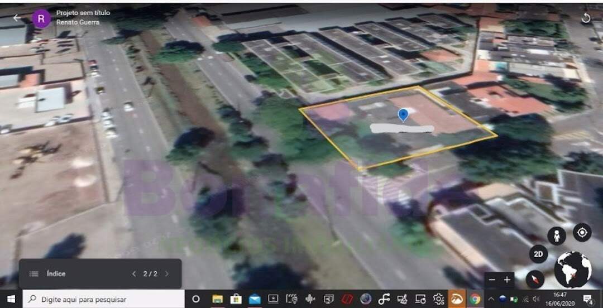
Task: Advance to the next presentation slide
Action: (166, 274)
